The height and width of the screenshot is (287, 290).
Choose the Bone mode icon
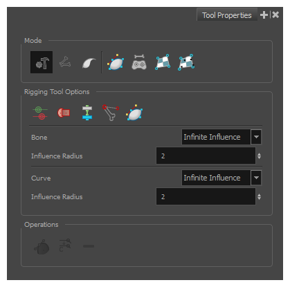click(x=65, y=62)
